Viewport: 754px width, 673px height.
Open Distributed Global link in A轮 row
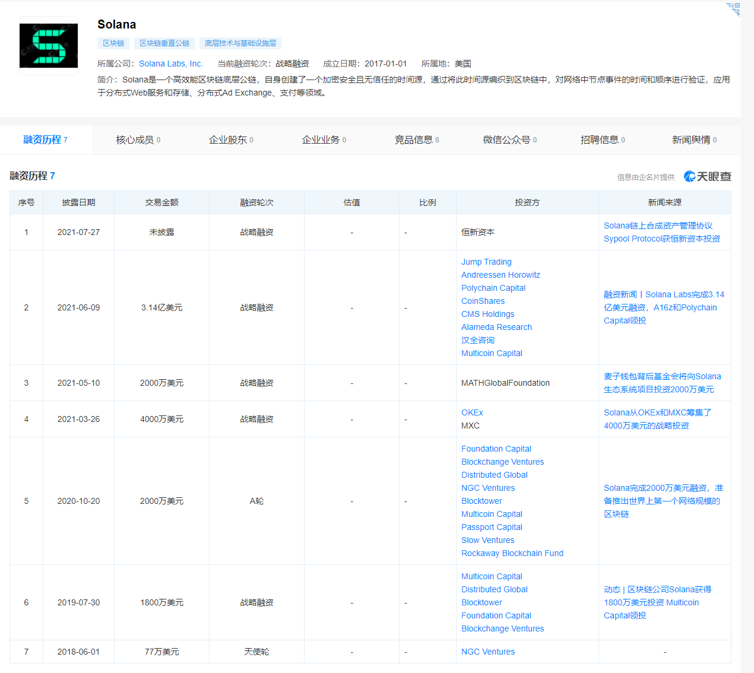pos(494,475)
